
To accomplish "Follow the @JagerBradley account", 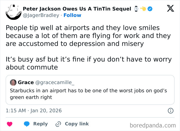I will click(x=72, y=15).
